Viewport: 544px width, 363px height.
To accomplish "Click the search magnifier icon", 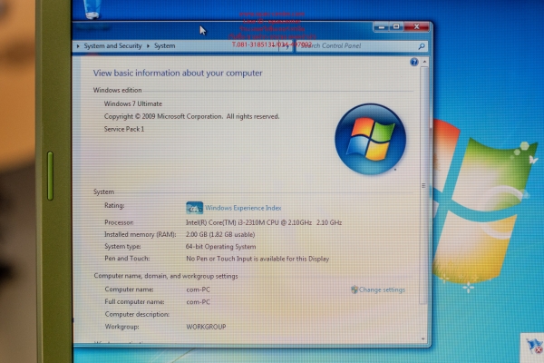I will 422,46.
